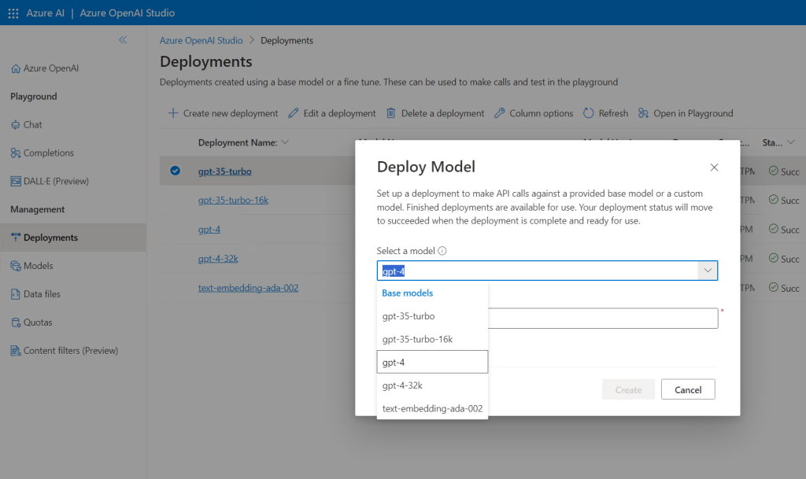The height and width of the screenshot is (479, 806).
Task: Sort by Deployment Name column chevron
Action: pos(285,142)
